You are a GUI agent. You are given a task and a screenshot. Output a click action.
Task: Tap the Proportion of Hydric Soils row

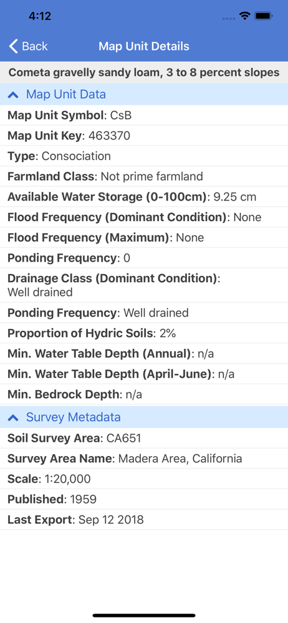[x=144, y=333]
